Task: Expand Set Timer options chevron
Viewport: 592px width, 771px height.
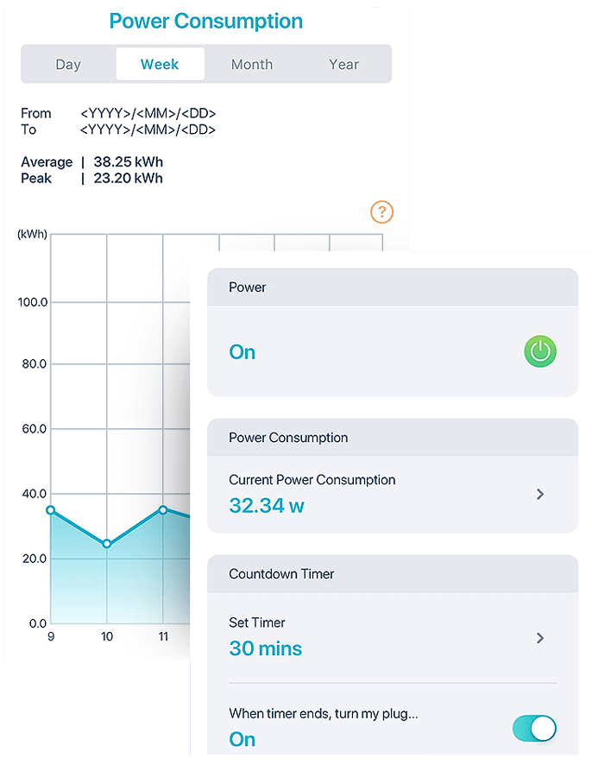Action: point(540,638)
